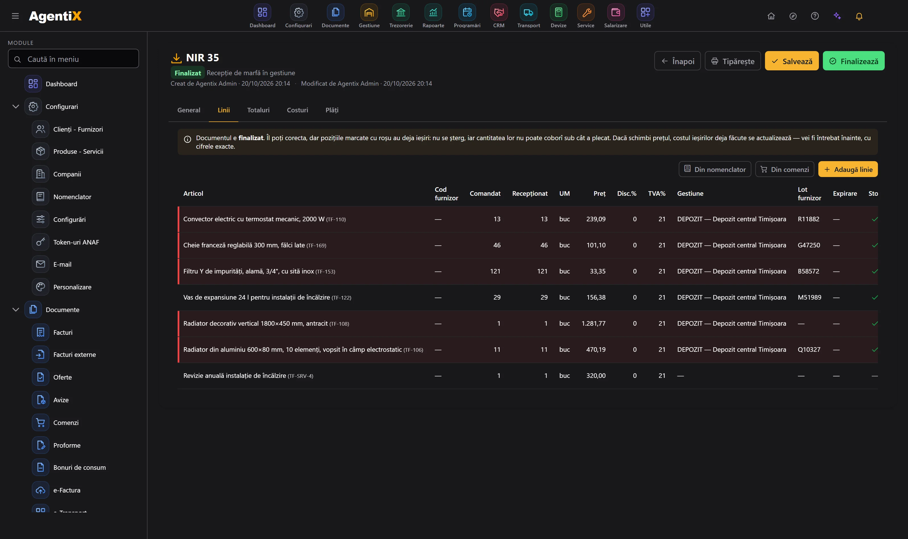Open the Programări calendar icon
The height and width of the screenshot is (539, 908).
coord(467,12)
